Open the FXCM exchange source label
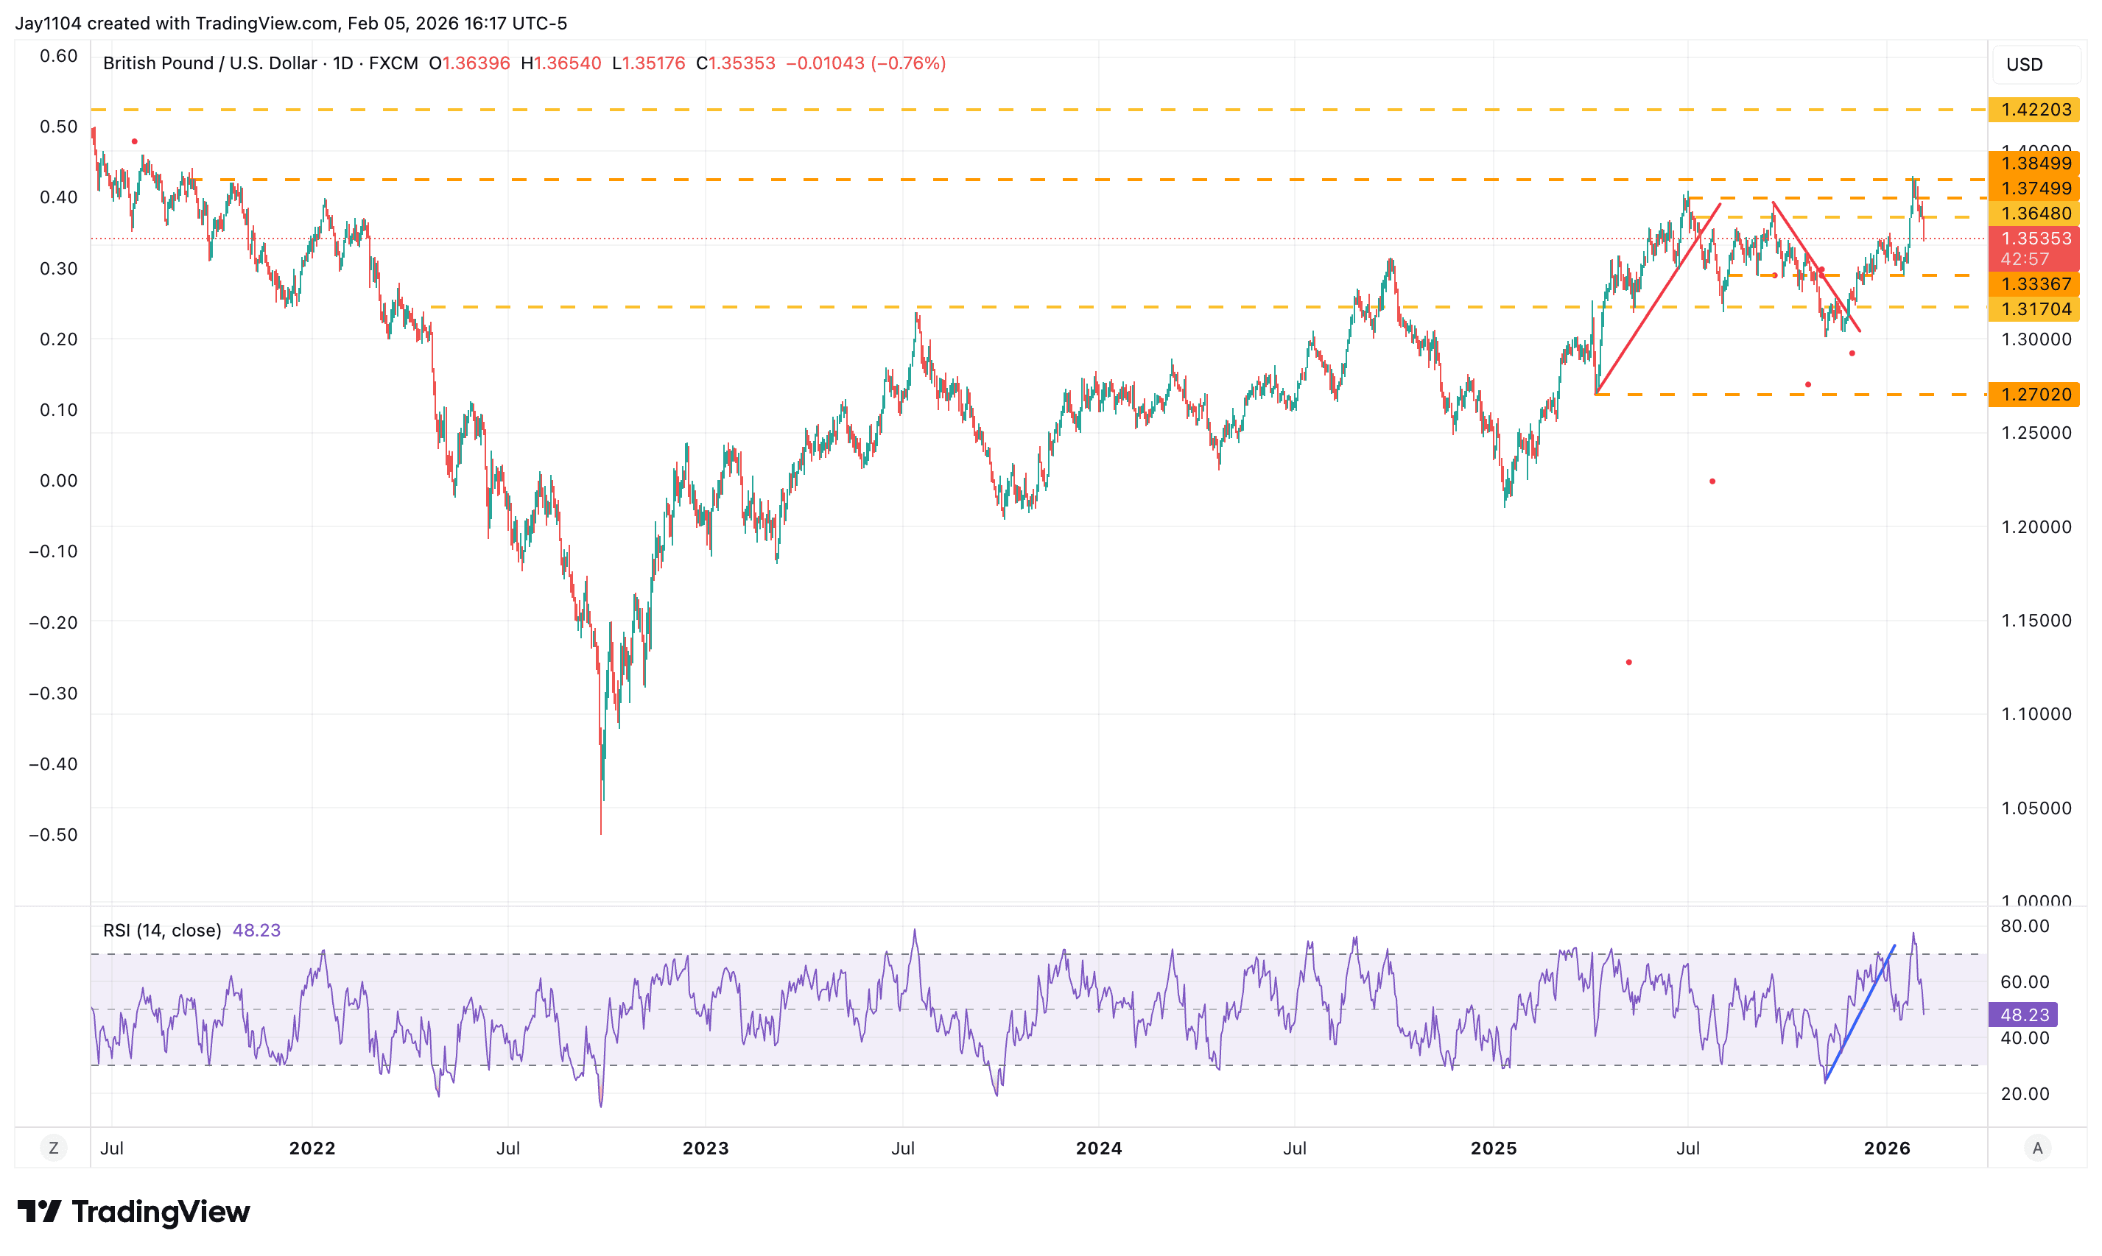Screen dimensions: 2102x1256 click(x=393, y=63)
